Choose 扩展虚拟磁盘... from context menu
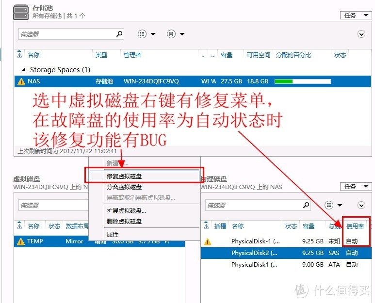 coord(145,211)
